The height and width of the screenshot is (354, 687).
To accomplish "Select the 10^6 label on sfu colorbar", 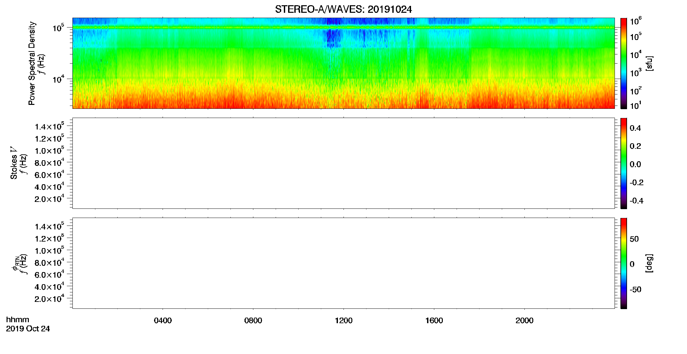I will (x=636, y=21).
